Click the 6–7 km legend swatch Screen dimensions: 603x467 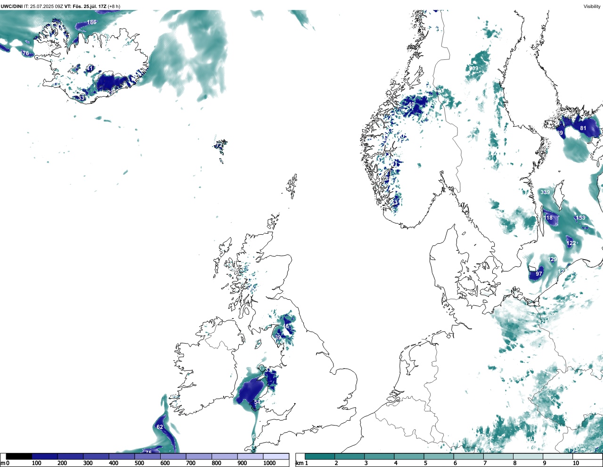click(468, 456)
